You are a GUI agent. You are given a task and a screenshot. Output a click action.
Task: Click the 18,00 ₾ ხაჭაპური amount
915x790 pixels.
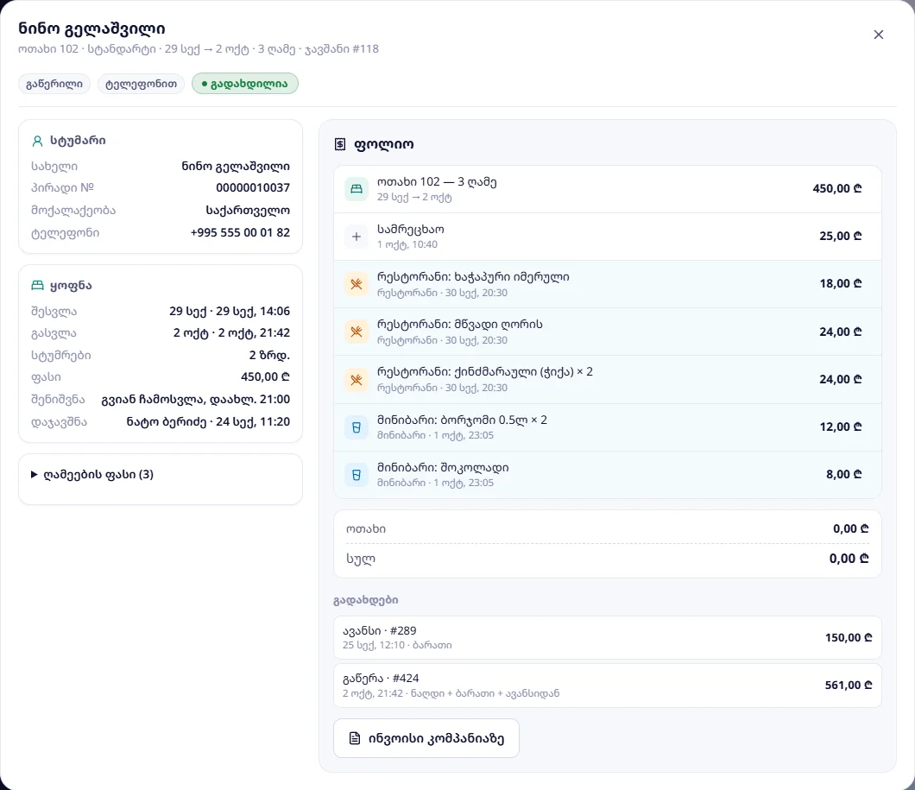click(841, 284)
